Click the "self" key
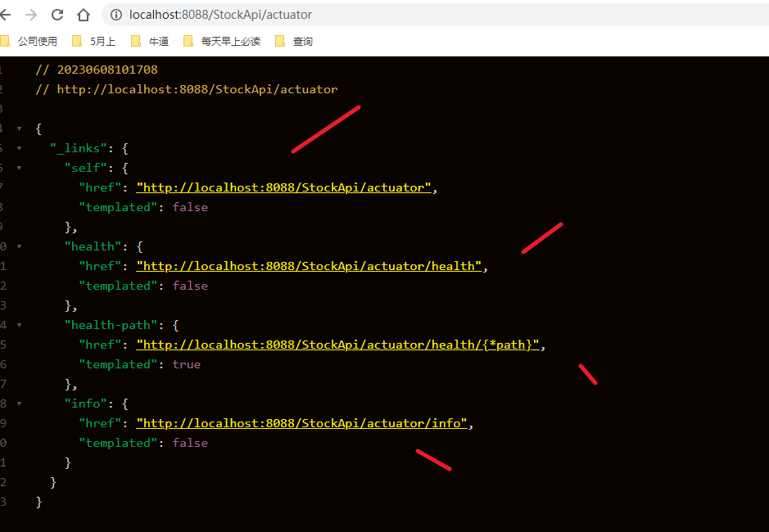 (86, 168)
